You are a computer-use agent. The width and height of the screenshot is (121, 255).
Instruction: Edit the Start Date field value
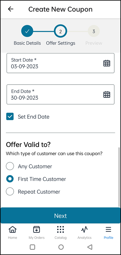pyautogui.click(x=60, y=63)
